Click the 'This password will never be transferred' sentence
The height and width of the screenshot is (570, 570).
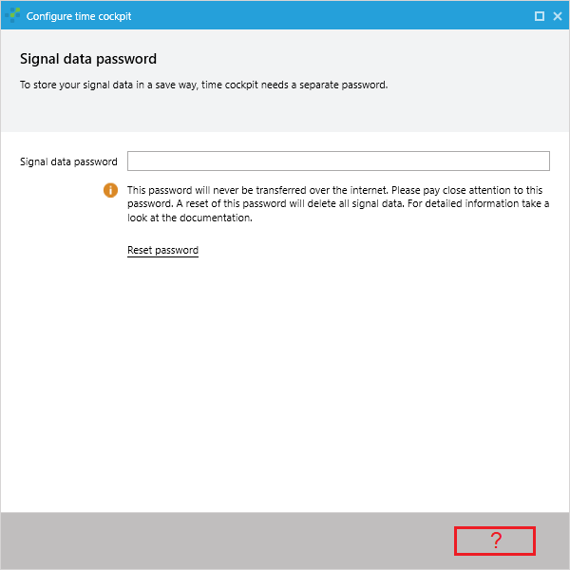point(257,190)
